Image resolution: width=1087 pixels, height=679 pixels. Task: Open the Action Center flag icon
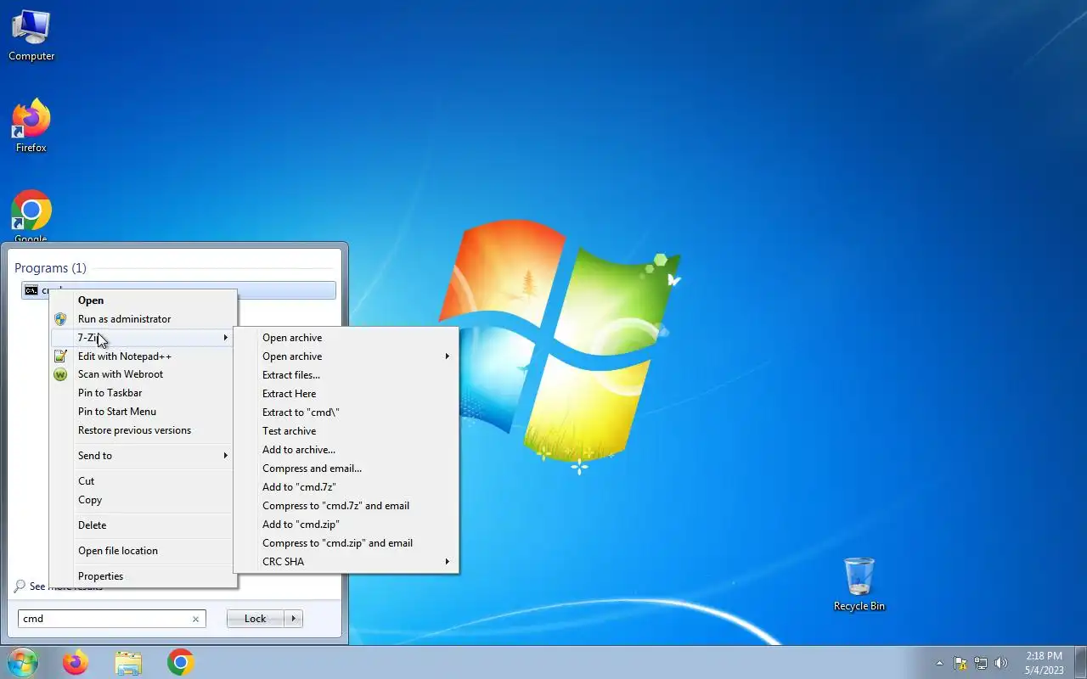(960, 663)
